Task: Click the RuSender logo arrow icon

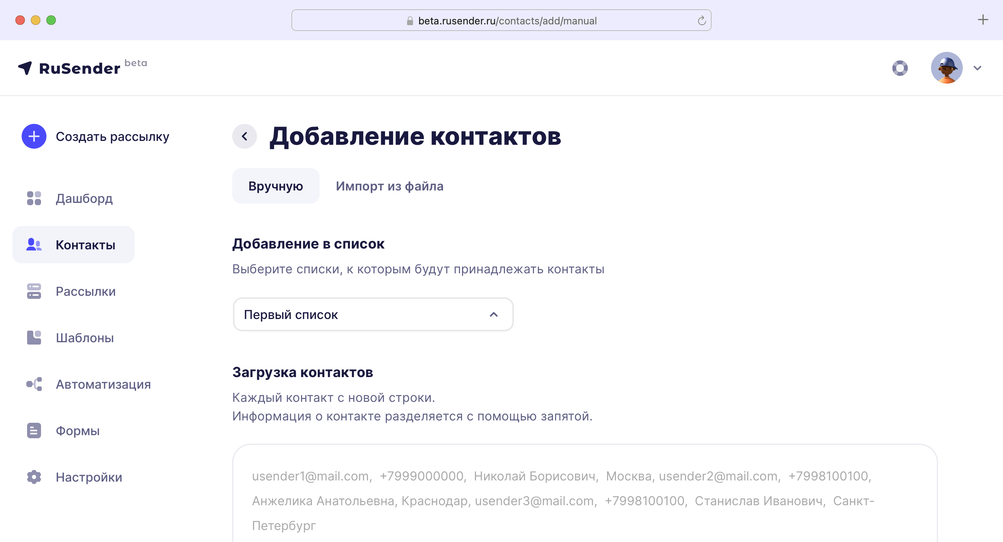Action: [25, 68]
